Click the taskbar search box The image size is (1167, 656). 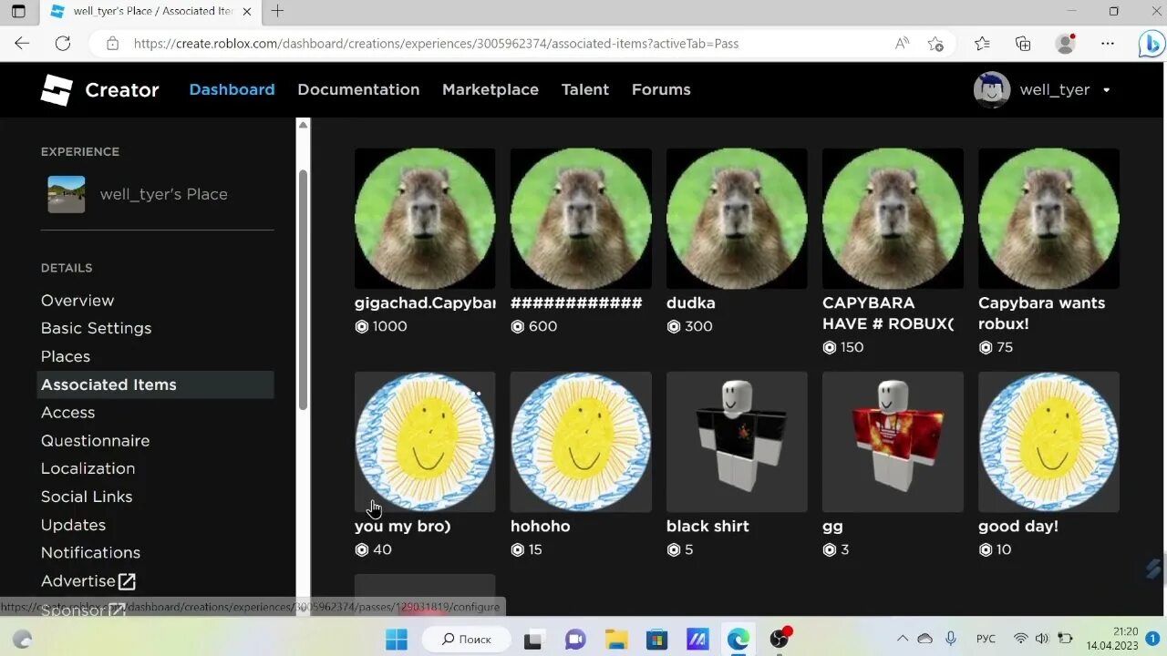point(467,640)
